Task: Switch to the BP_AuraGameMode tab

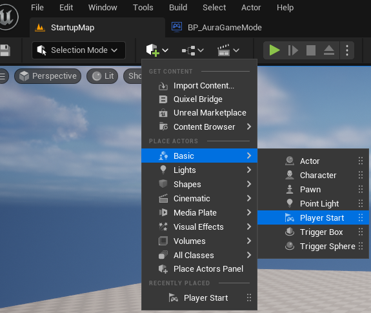Action: (217, 28)
